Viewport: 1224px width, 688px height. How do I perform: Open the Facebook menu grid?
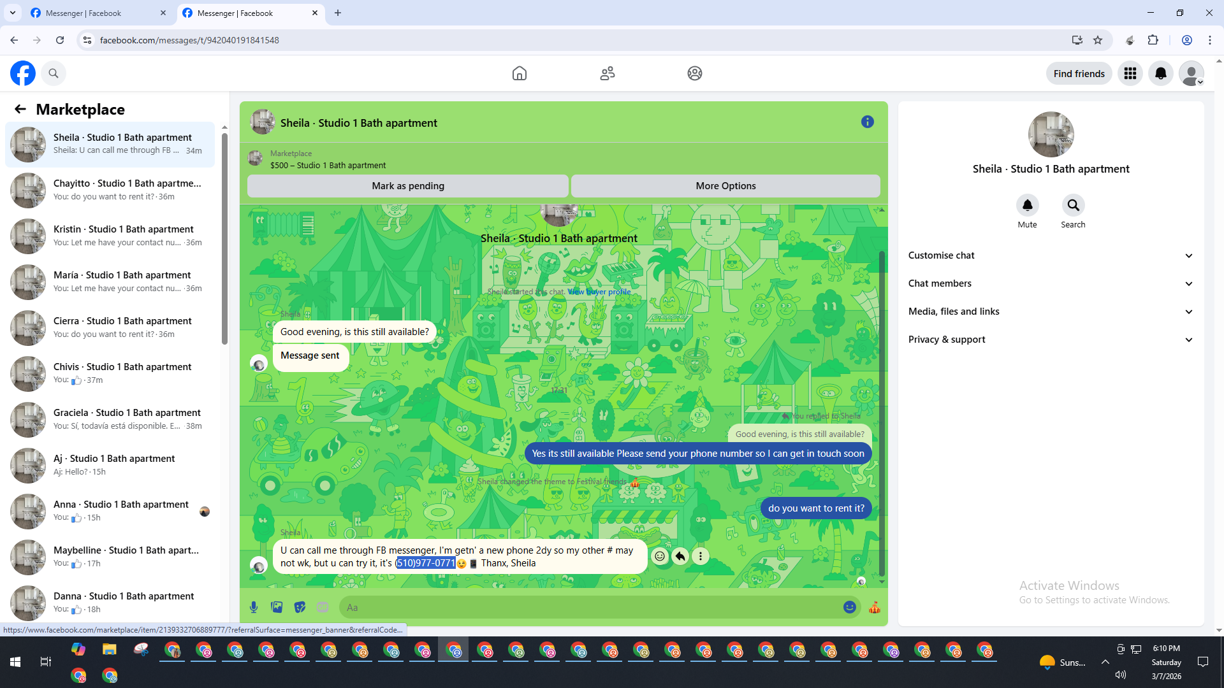[x=1130, y=73]
